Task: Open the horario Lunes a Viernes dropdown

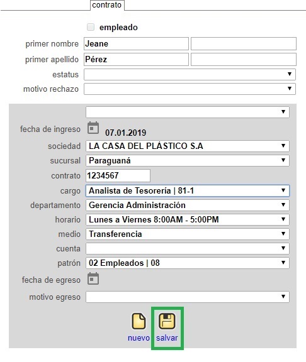Action: [188, 219]
